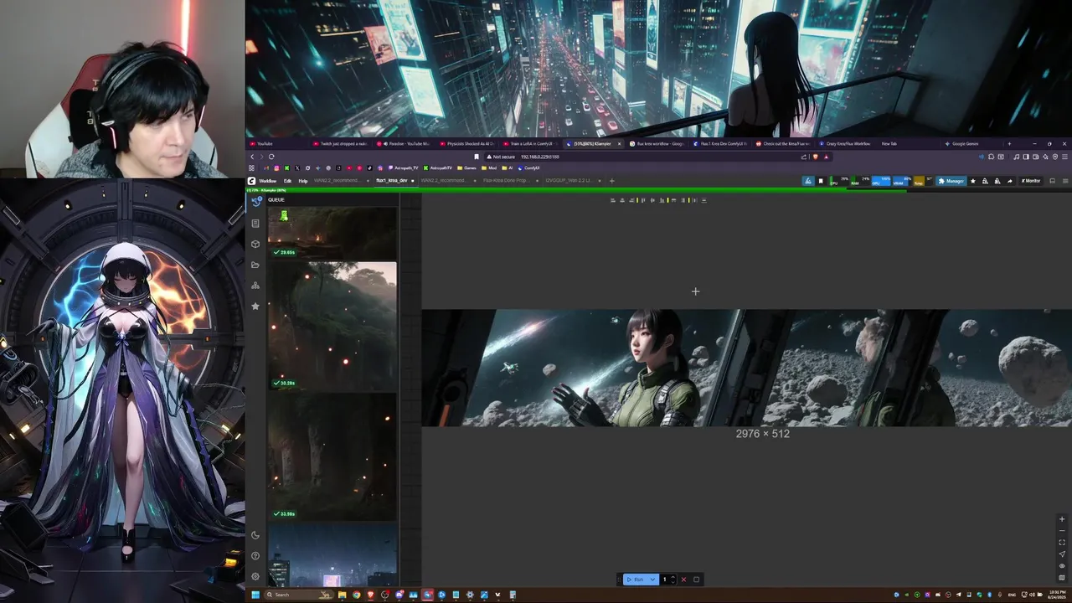Viewport: 1072px width, 603px height.
Task: Open the Astropath_TV Twitch bookmark
Action: 405,168
